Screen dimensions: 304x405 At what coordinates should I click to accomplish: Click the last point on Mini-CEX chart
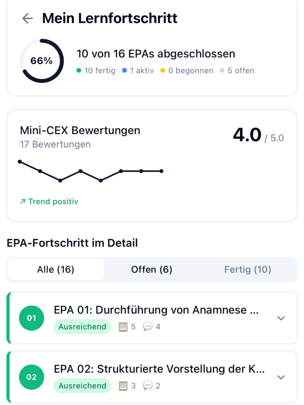161,171
